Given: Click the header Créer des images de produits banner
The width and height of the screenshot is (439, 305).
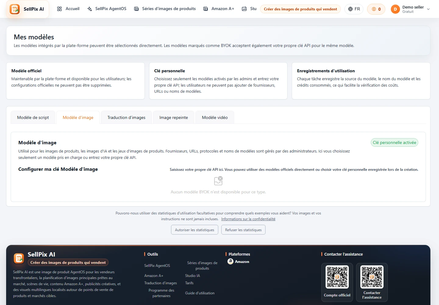Looking at the screenshot, I should click(x=300, y=9).
